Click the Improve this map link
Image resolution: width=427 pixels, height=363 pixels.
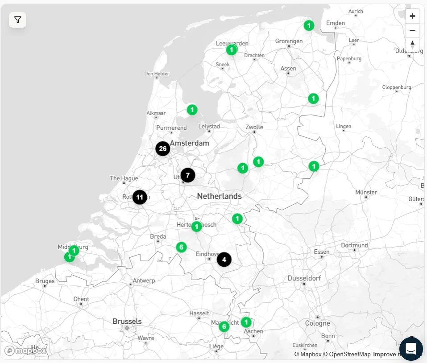pyautogui.click(x=386, y=354)
